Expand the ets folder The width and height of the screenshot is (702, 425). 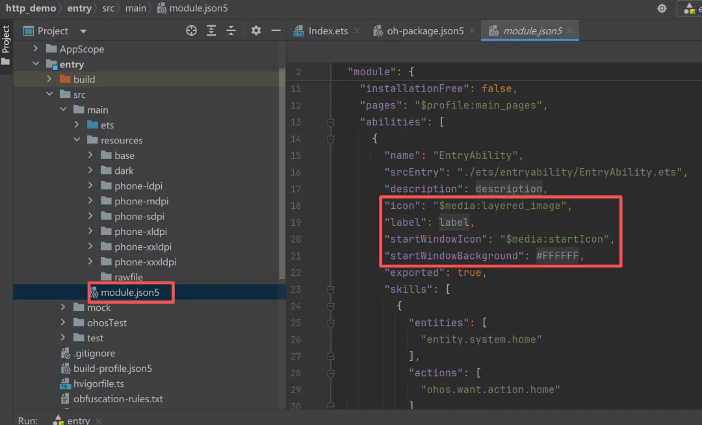click(77, 124)
